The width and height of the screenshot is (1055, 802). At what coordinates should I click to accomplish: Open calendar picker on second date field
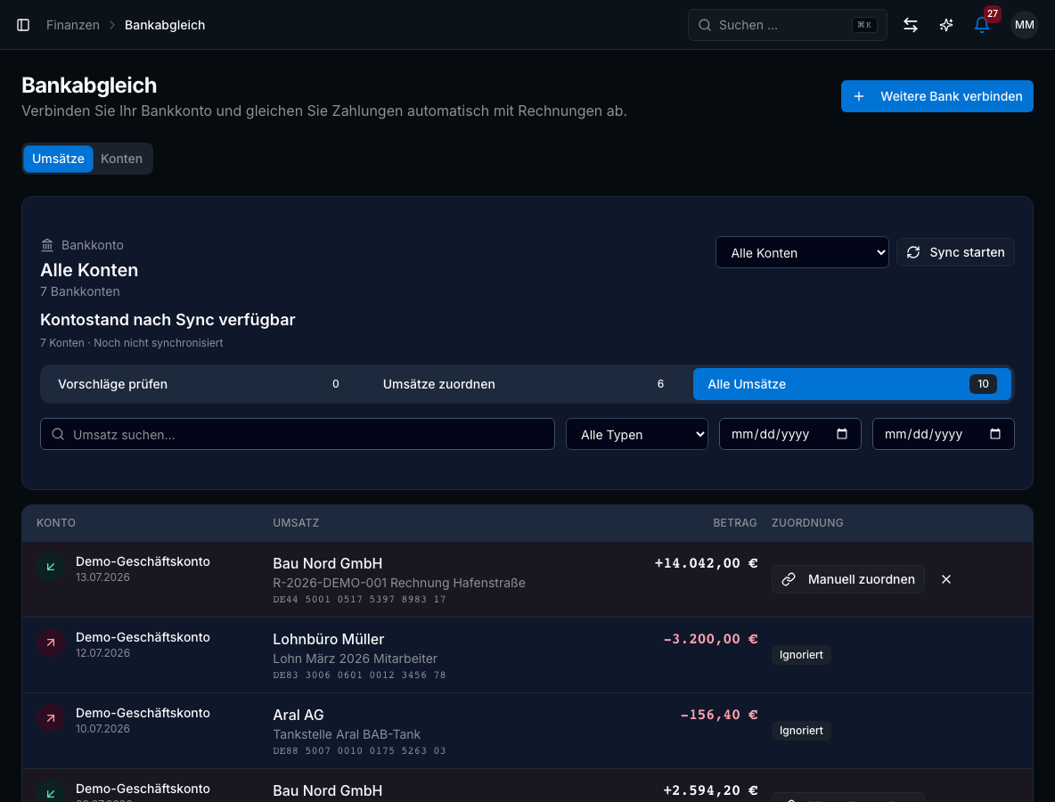[x=995, y=434]
